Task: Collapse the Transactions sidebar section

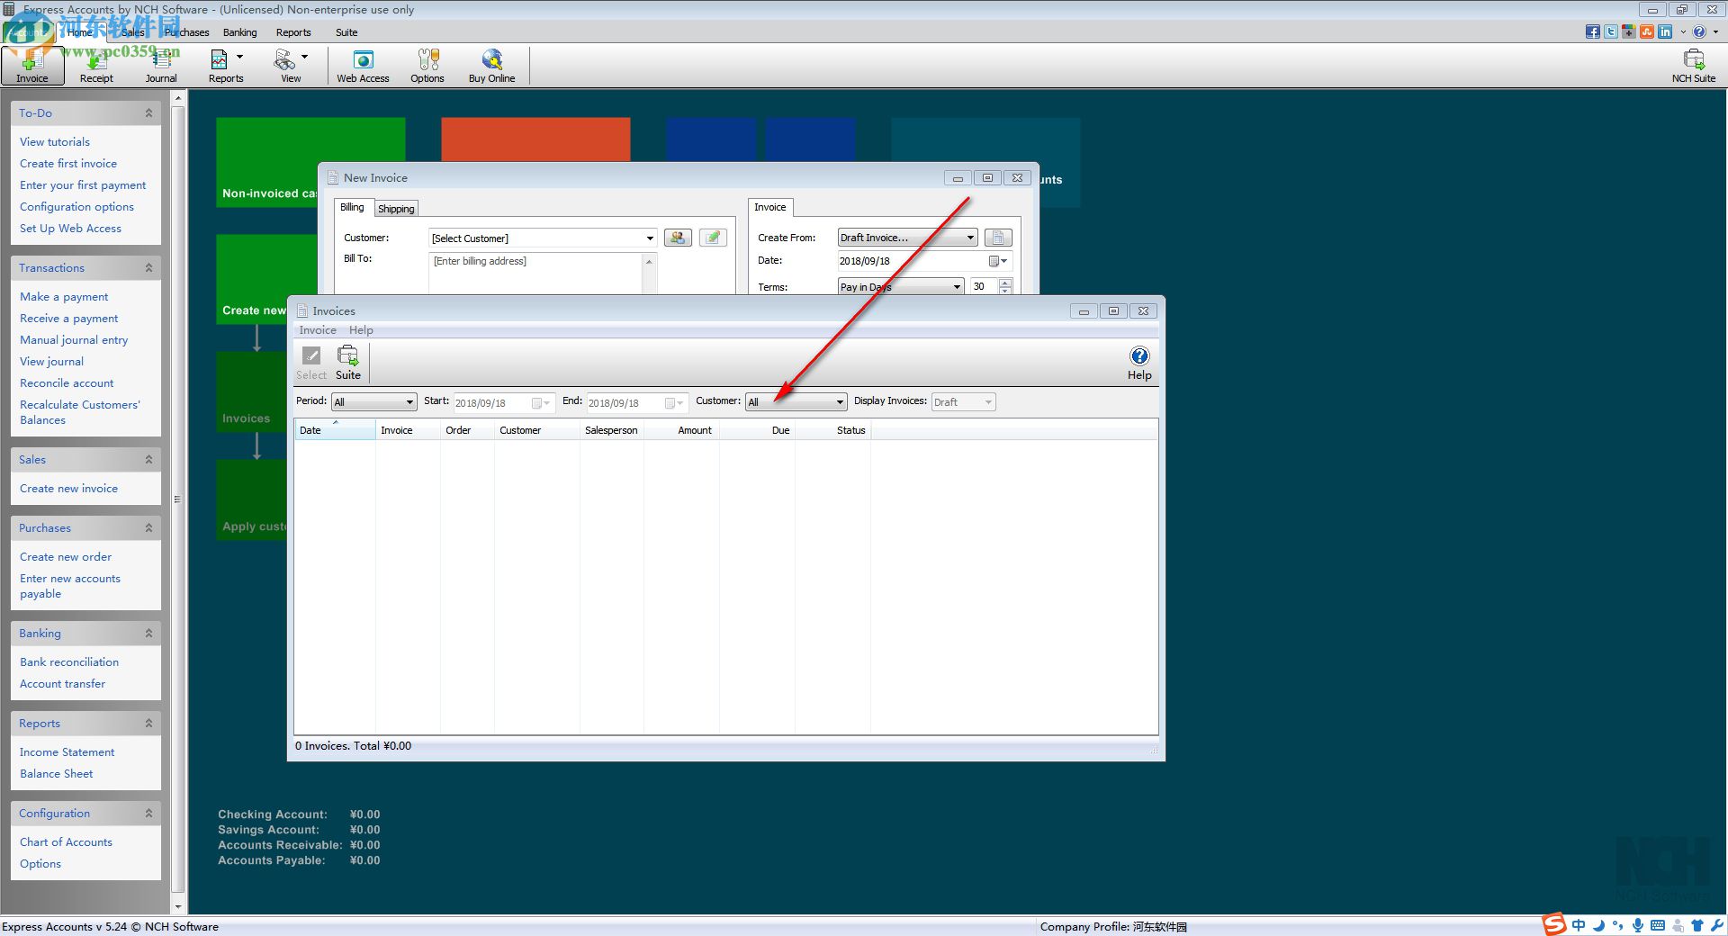Action: 148,267
